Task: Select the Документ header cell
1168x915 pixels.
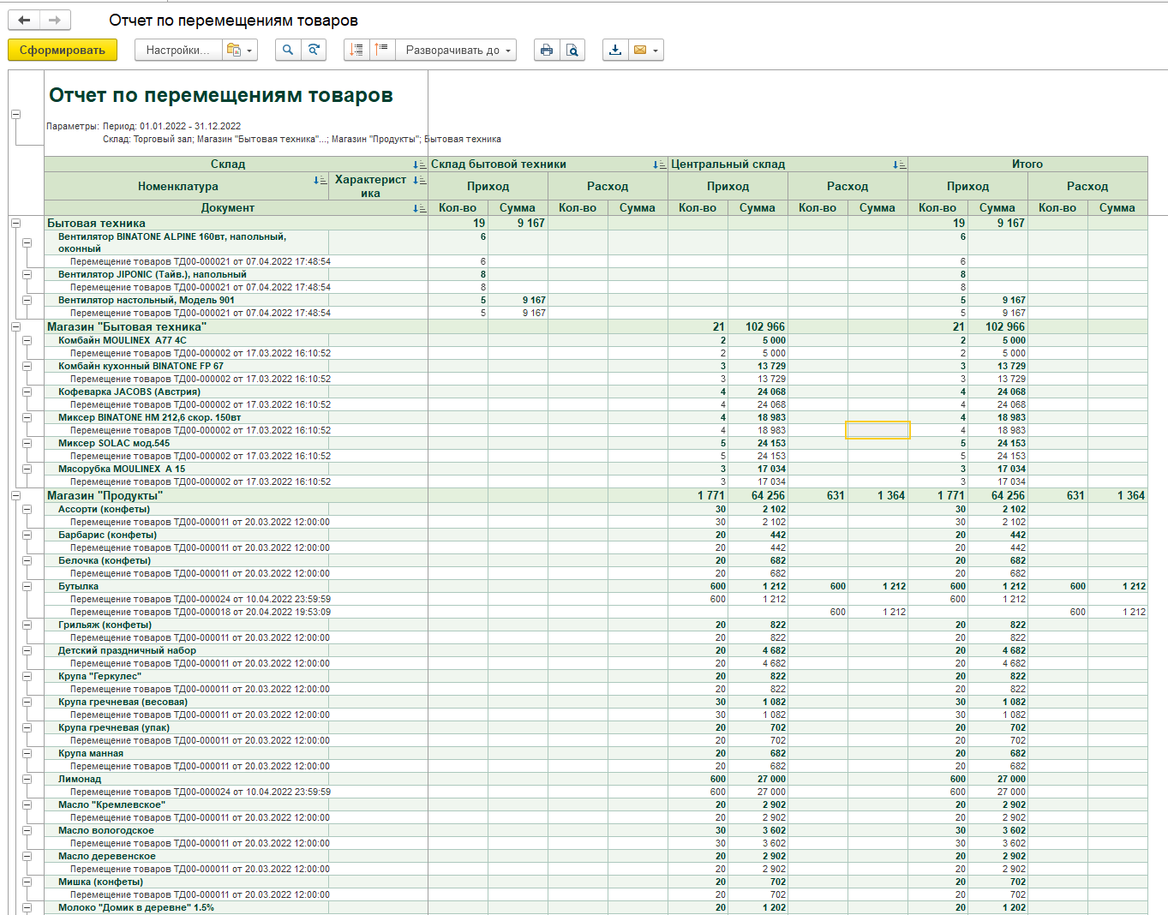Action: [x=236, y=208]
